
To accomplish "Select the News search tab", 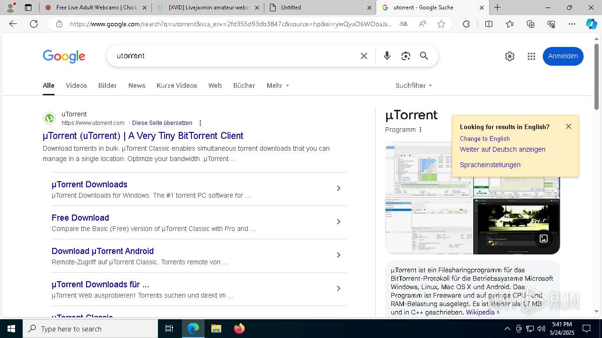I will coord(137,85).
